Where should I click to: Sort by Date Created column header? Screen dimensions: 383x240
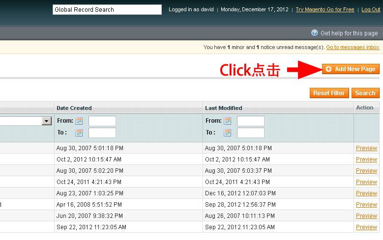pos(74,108)
